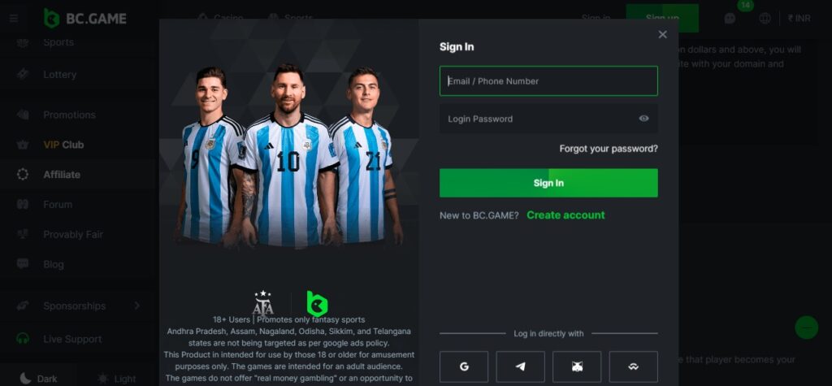The height and width of the screenshot is (386, 832).
Task: Choose the MetaMask fox login icon
Action: click(x=577, y=366)
